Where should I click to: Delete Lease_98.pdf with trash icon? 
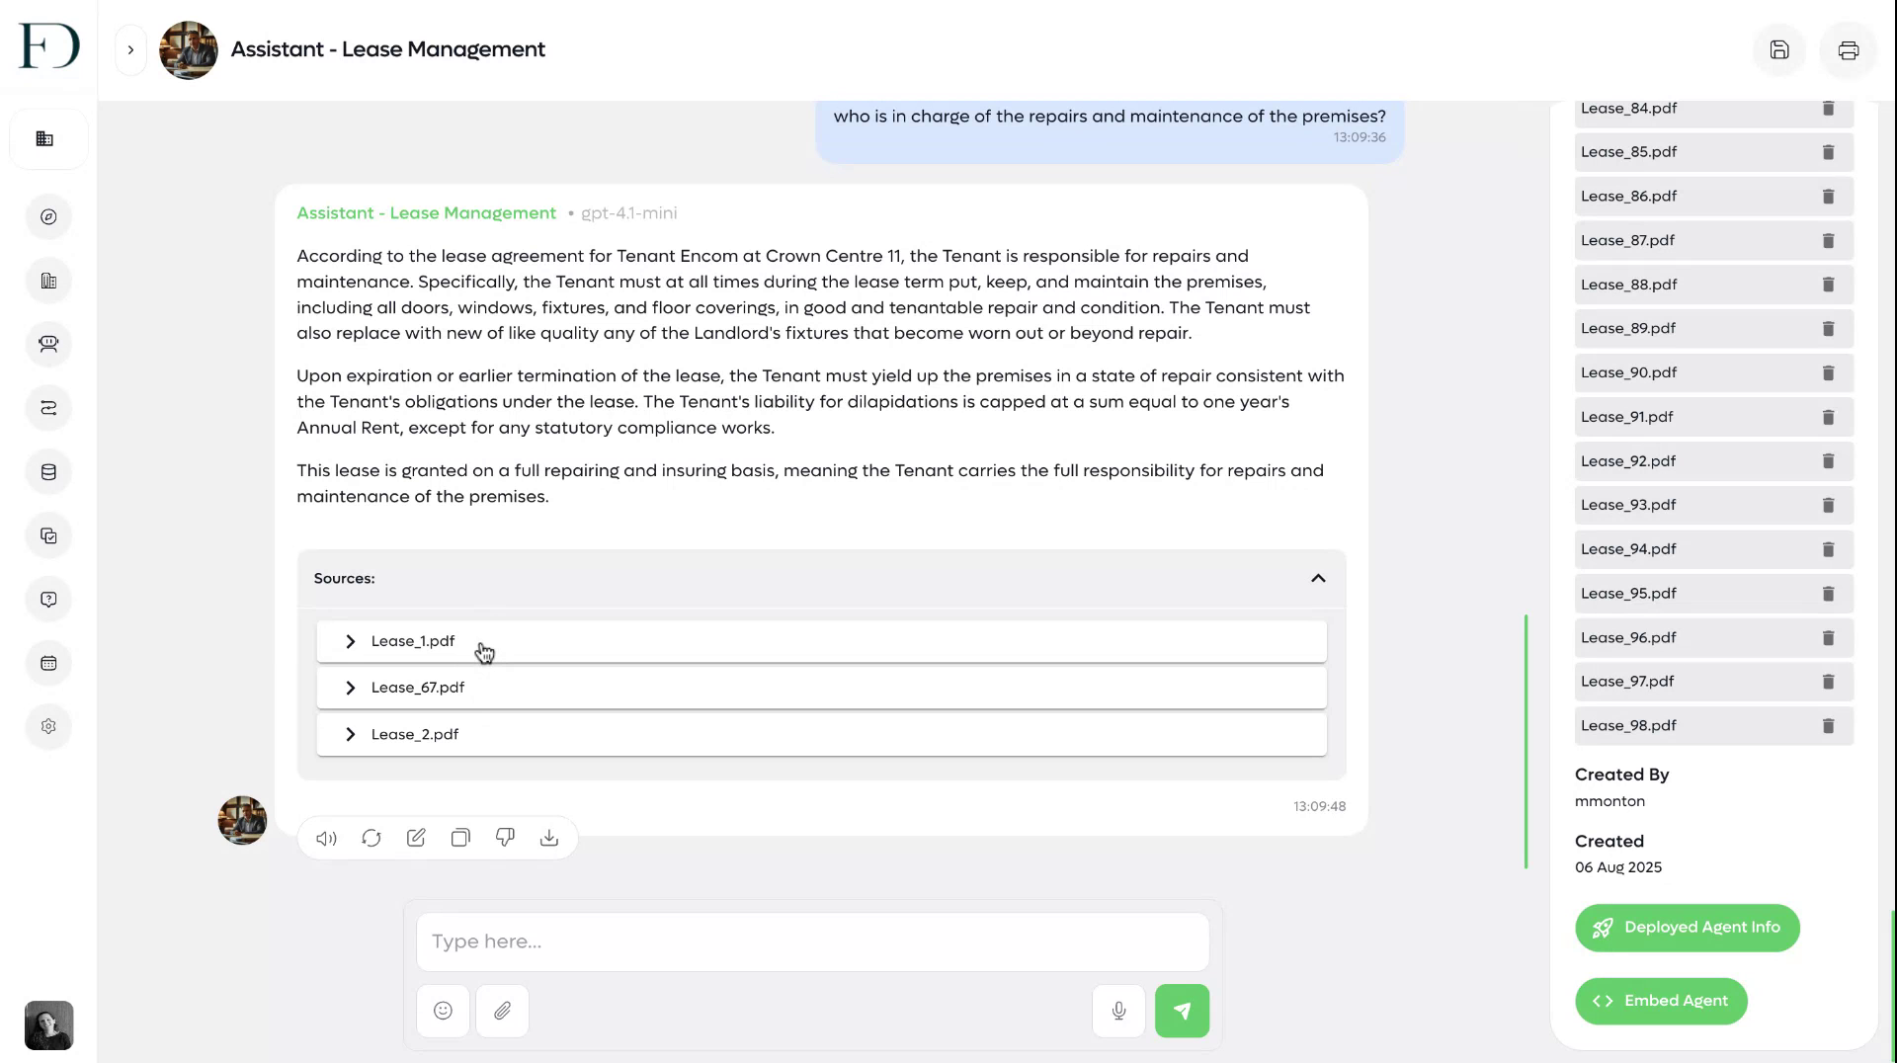[1828, 727]
